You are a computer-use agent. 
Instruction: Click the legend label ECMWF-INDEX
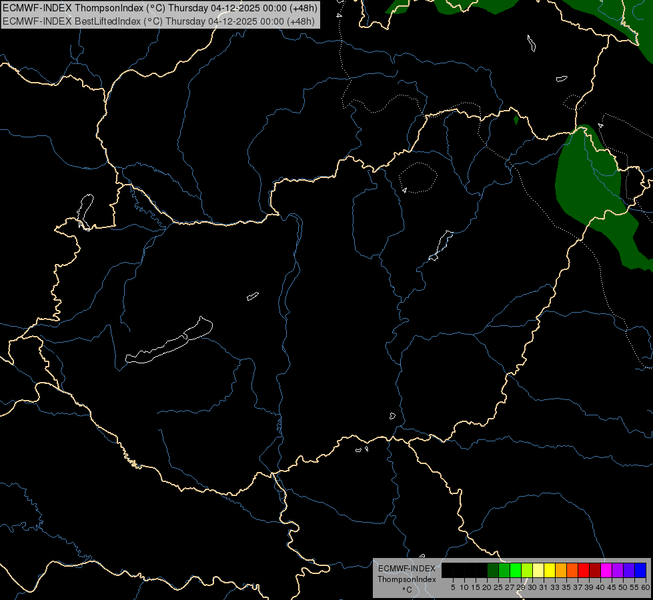click(407, 569)
